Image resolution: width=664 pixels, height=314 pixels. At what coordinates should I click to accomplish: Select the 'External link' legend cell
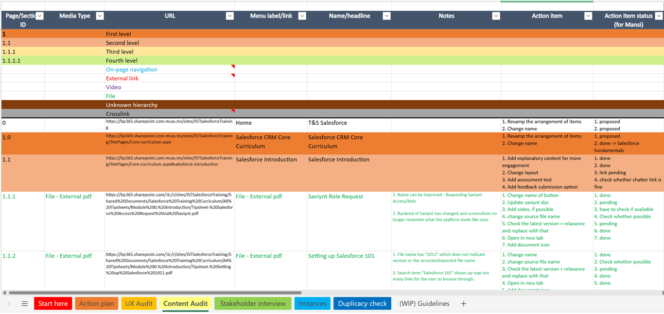tap(170, 79)
